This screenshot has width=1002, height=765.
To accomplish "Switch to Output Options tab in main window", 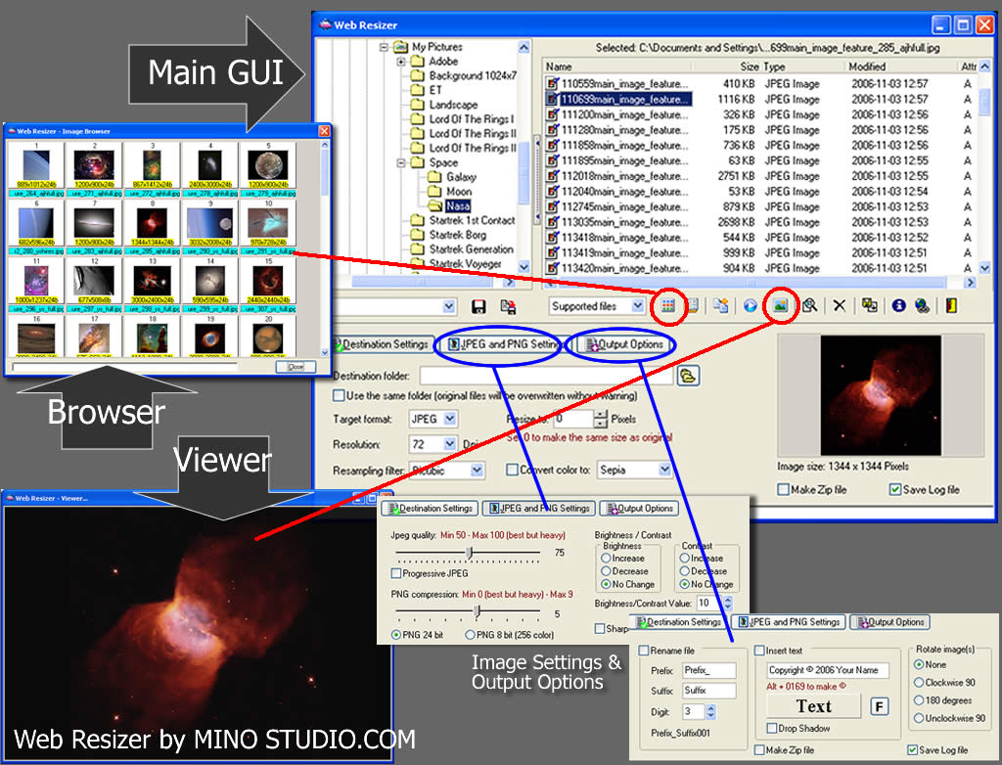I will [625, 344].
